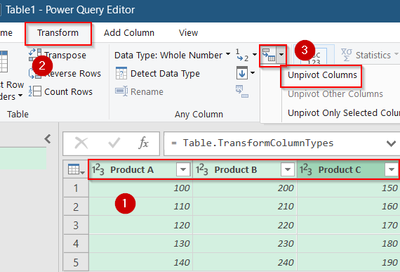The height and width of the screenshot is (272, 400).
Task: Select the Product B column header
Action: (x=245, y=169)
